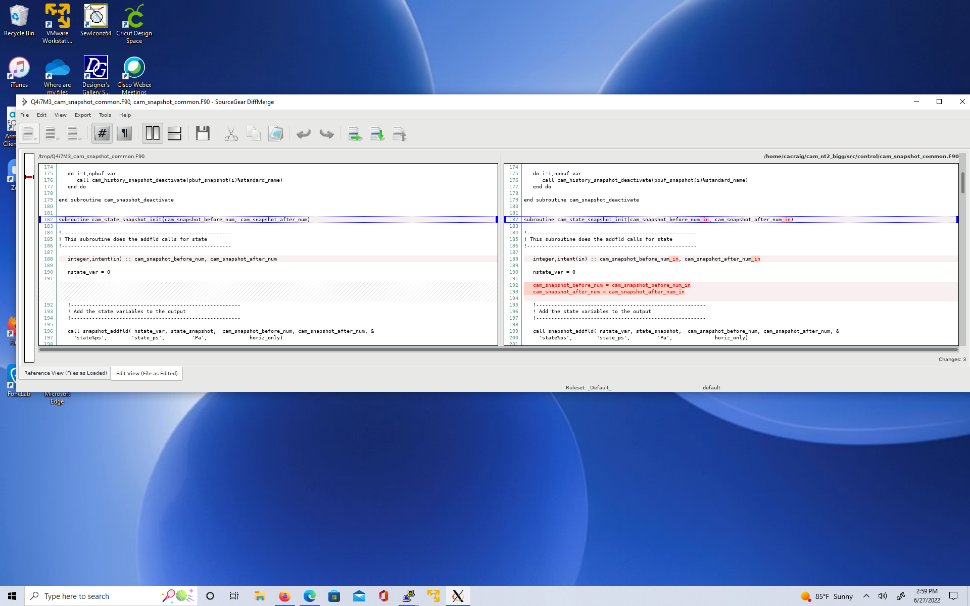
Task: Save the edited file
Action: pos(203,133)
